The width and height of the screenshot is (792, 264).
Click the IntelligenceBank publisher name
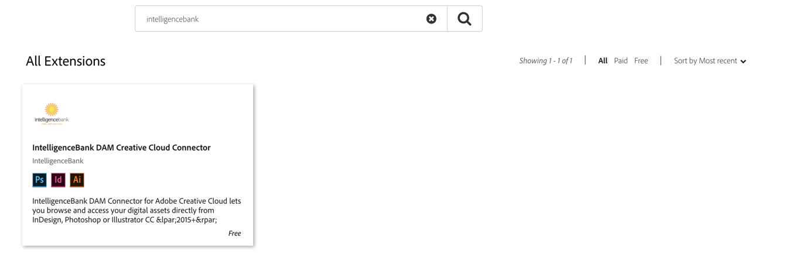pyautogui.click(x=58, y=161)
